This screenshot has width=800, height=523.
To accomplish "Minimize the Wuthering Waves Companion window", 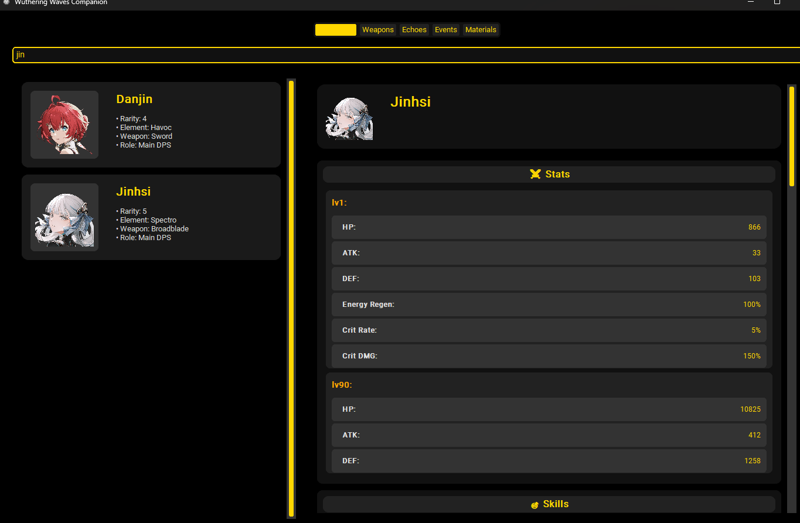I will 751,2.
